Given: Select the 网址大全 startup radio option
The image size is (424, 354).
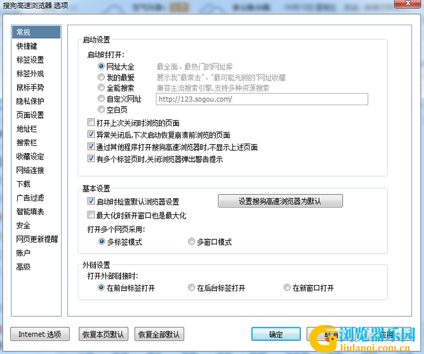Looking at the screenshot, I should 101,66.
